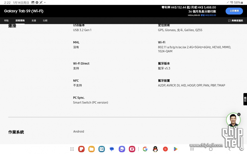Click the 立即購買 buy now button
This screenshot has height=154, width=247.
(234, 11)
